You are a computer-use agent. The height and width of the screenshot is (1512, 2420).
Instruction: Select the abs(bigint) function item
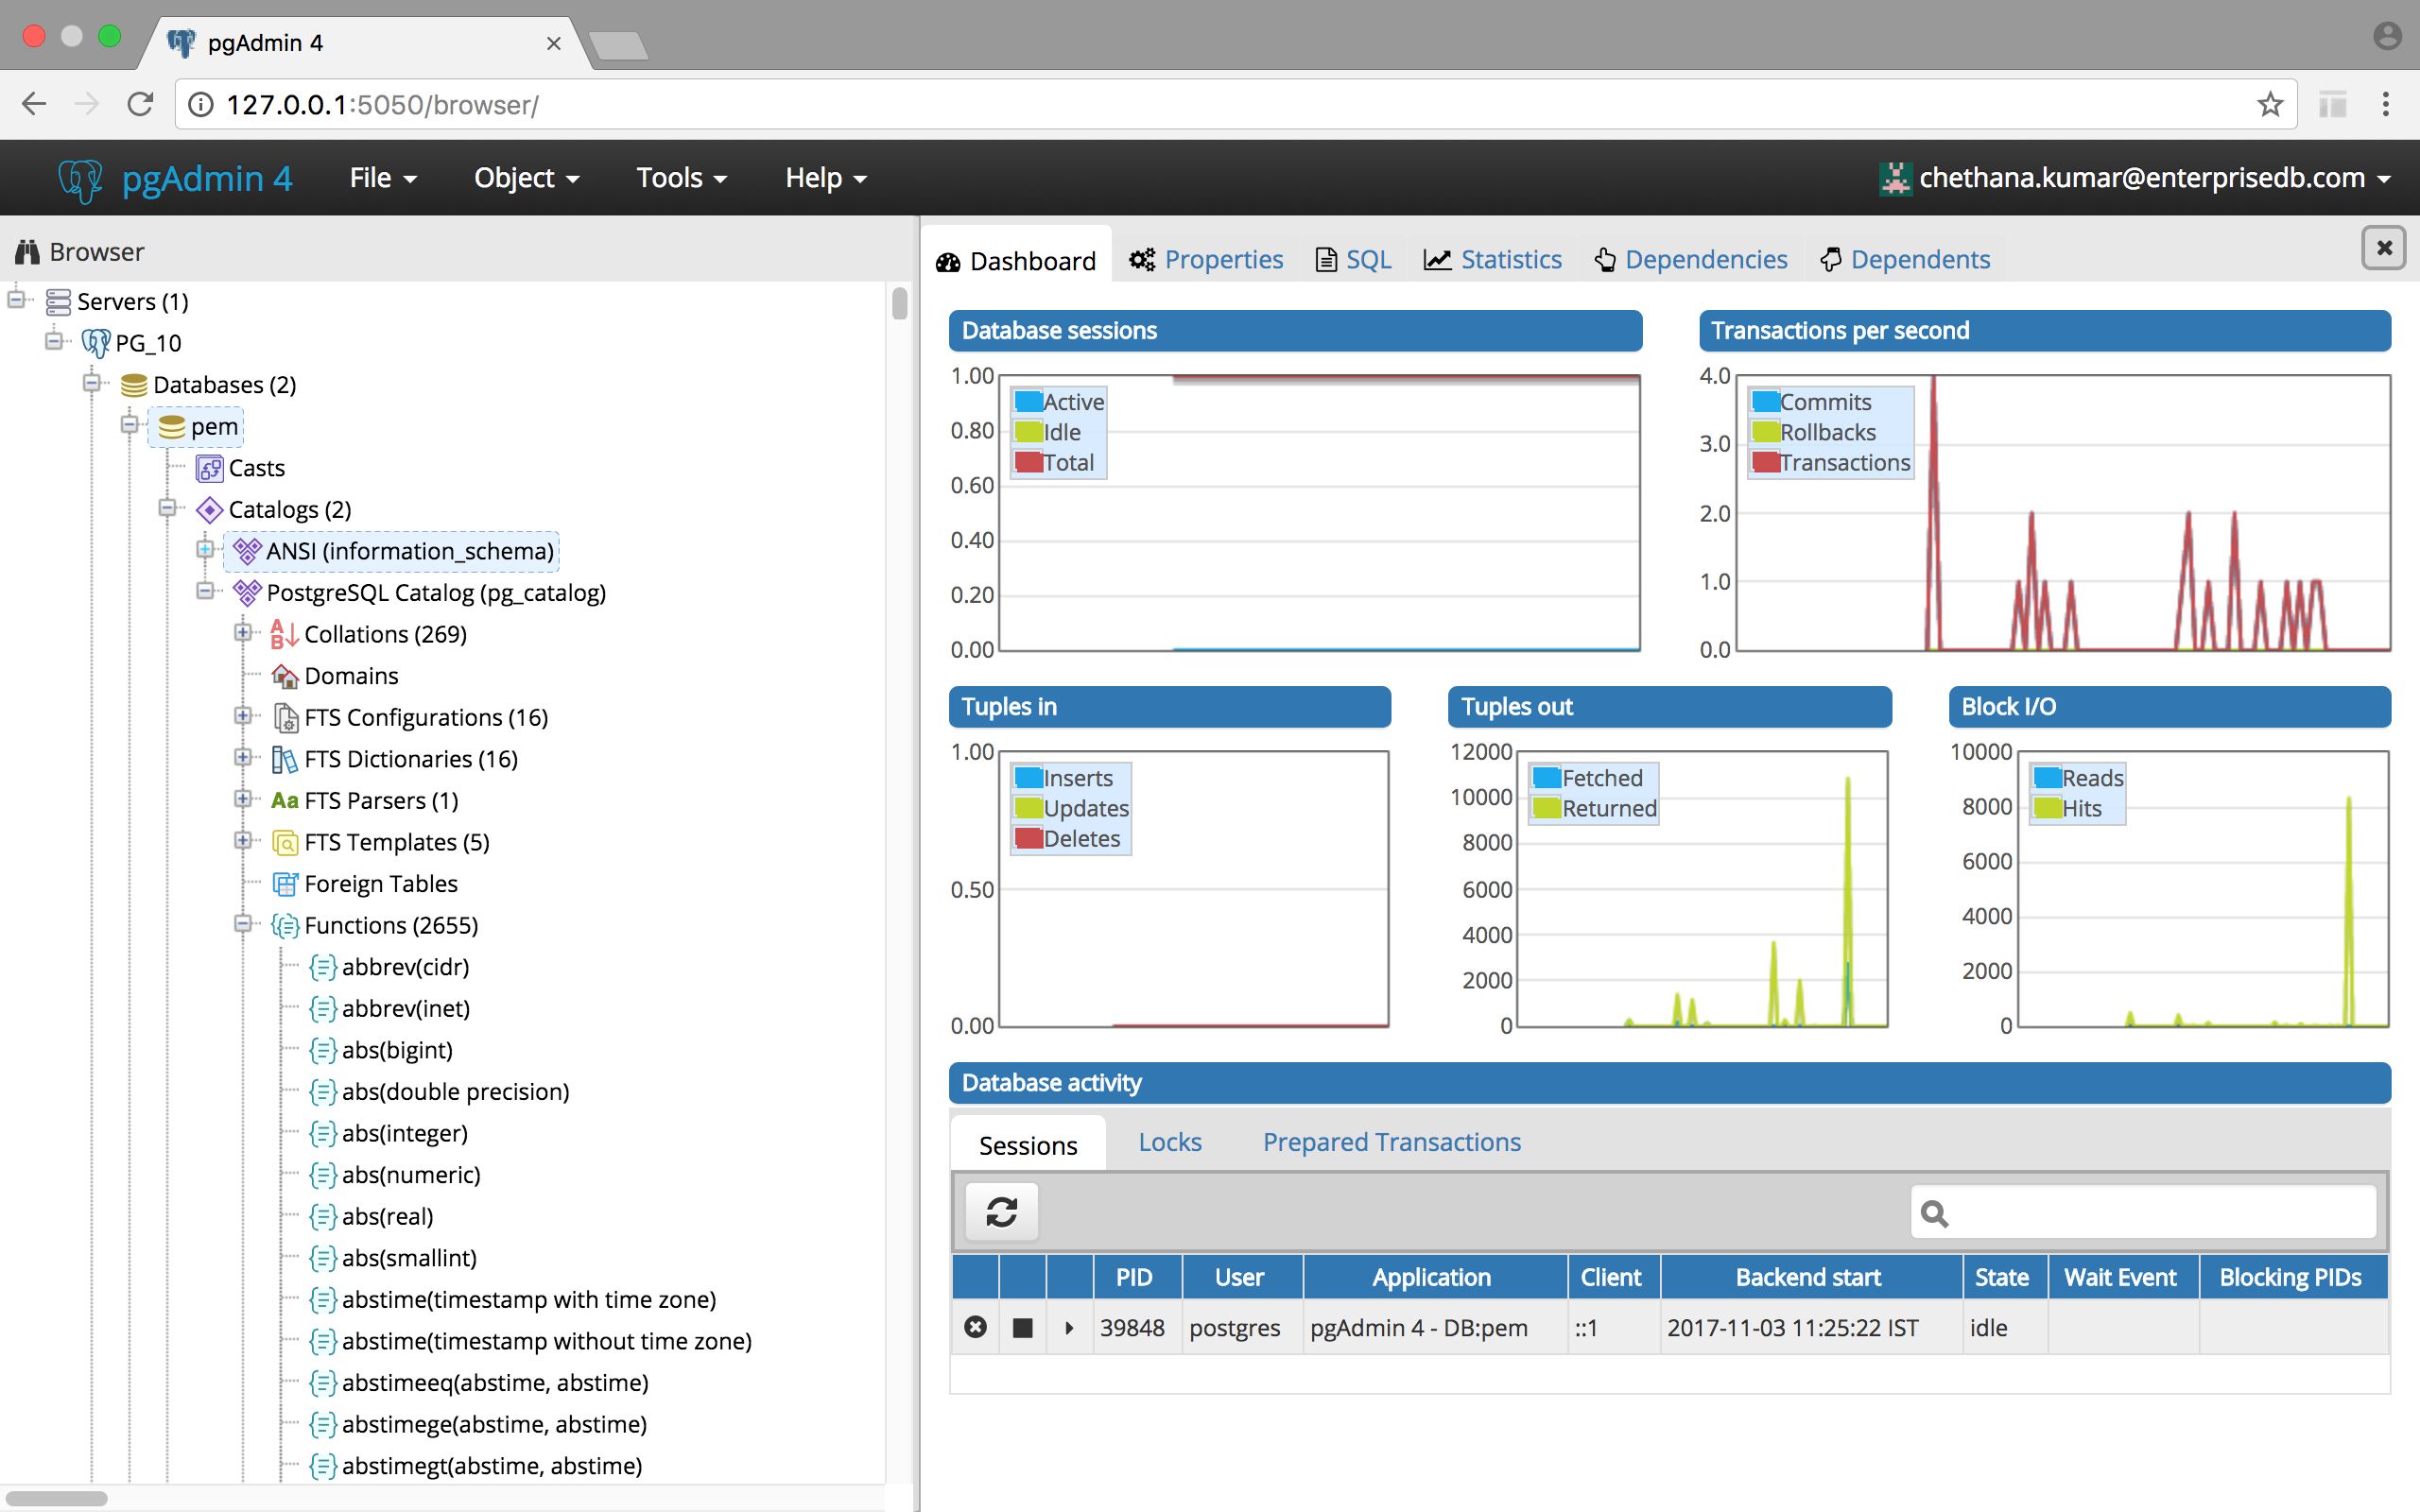(397, 1050)
